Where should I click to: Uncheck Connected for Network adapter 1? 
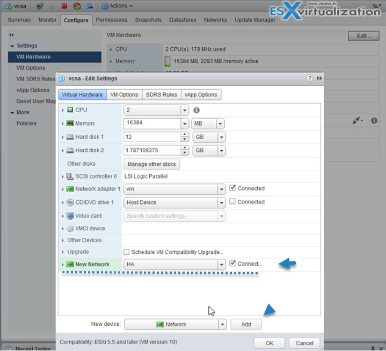click(x=232, y=188)
